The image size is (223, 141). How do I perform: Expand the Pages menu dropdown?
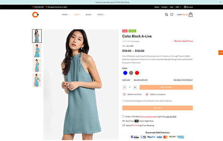tap(101, 14)
